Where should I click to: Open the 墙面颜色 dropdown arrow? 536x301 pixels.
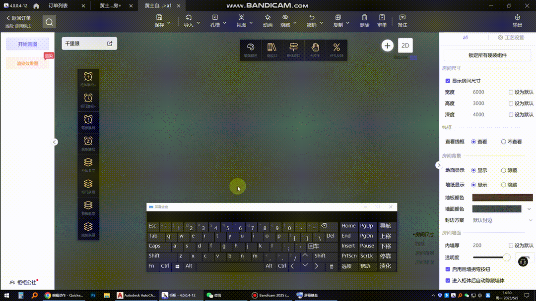tap(529, 209)
